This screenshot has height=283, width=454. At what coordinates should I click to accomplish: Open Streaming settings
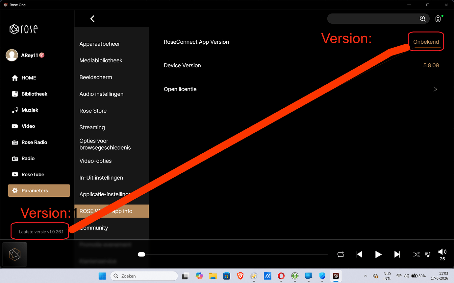click(92, 127)
